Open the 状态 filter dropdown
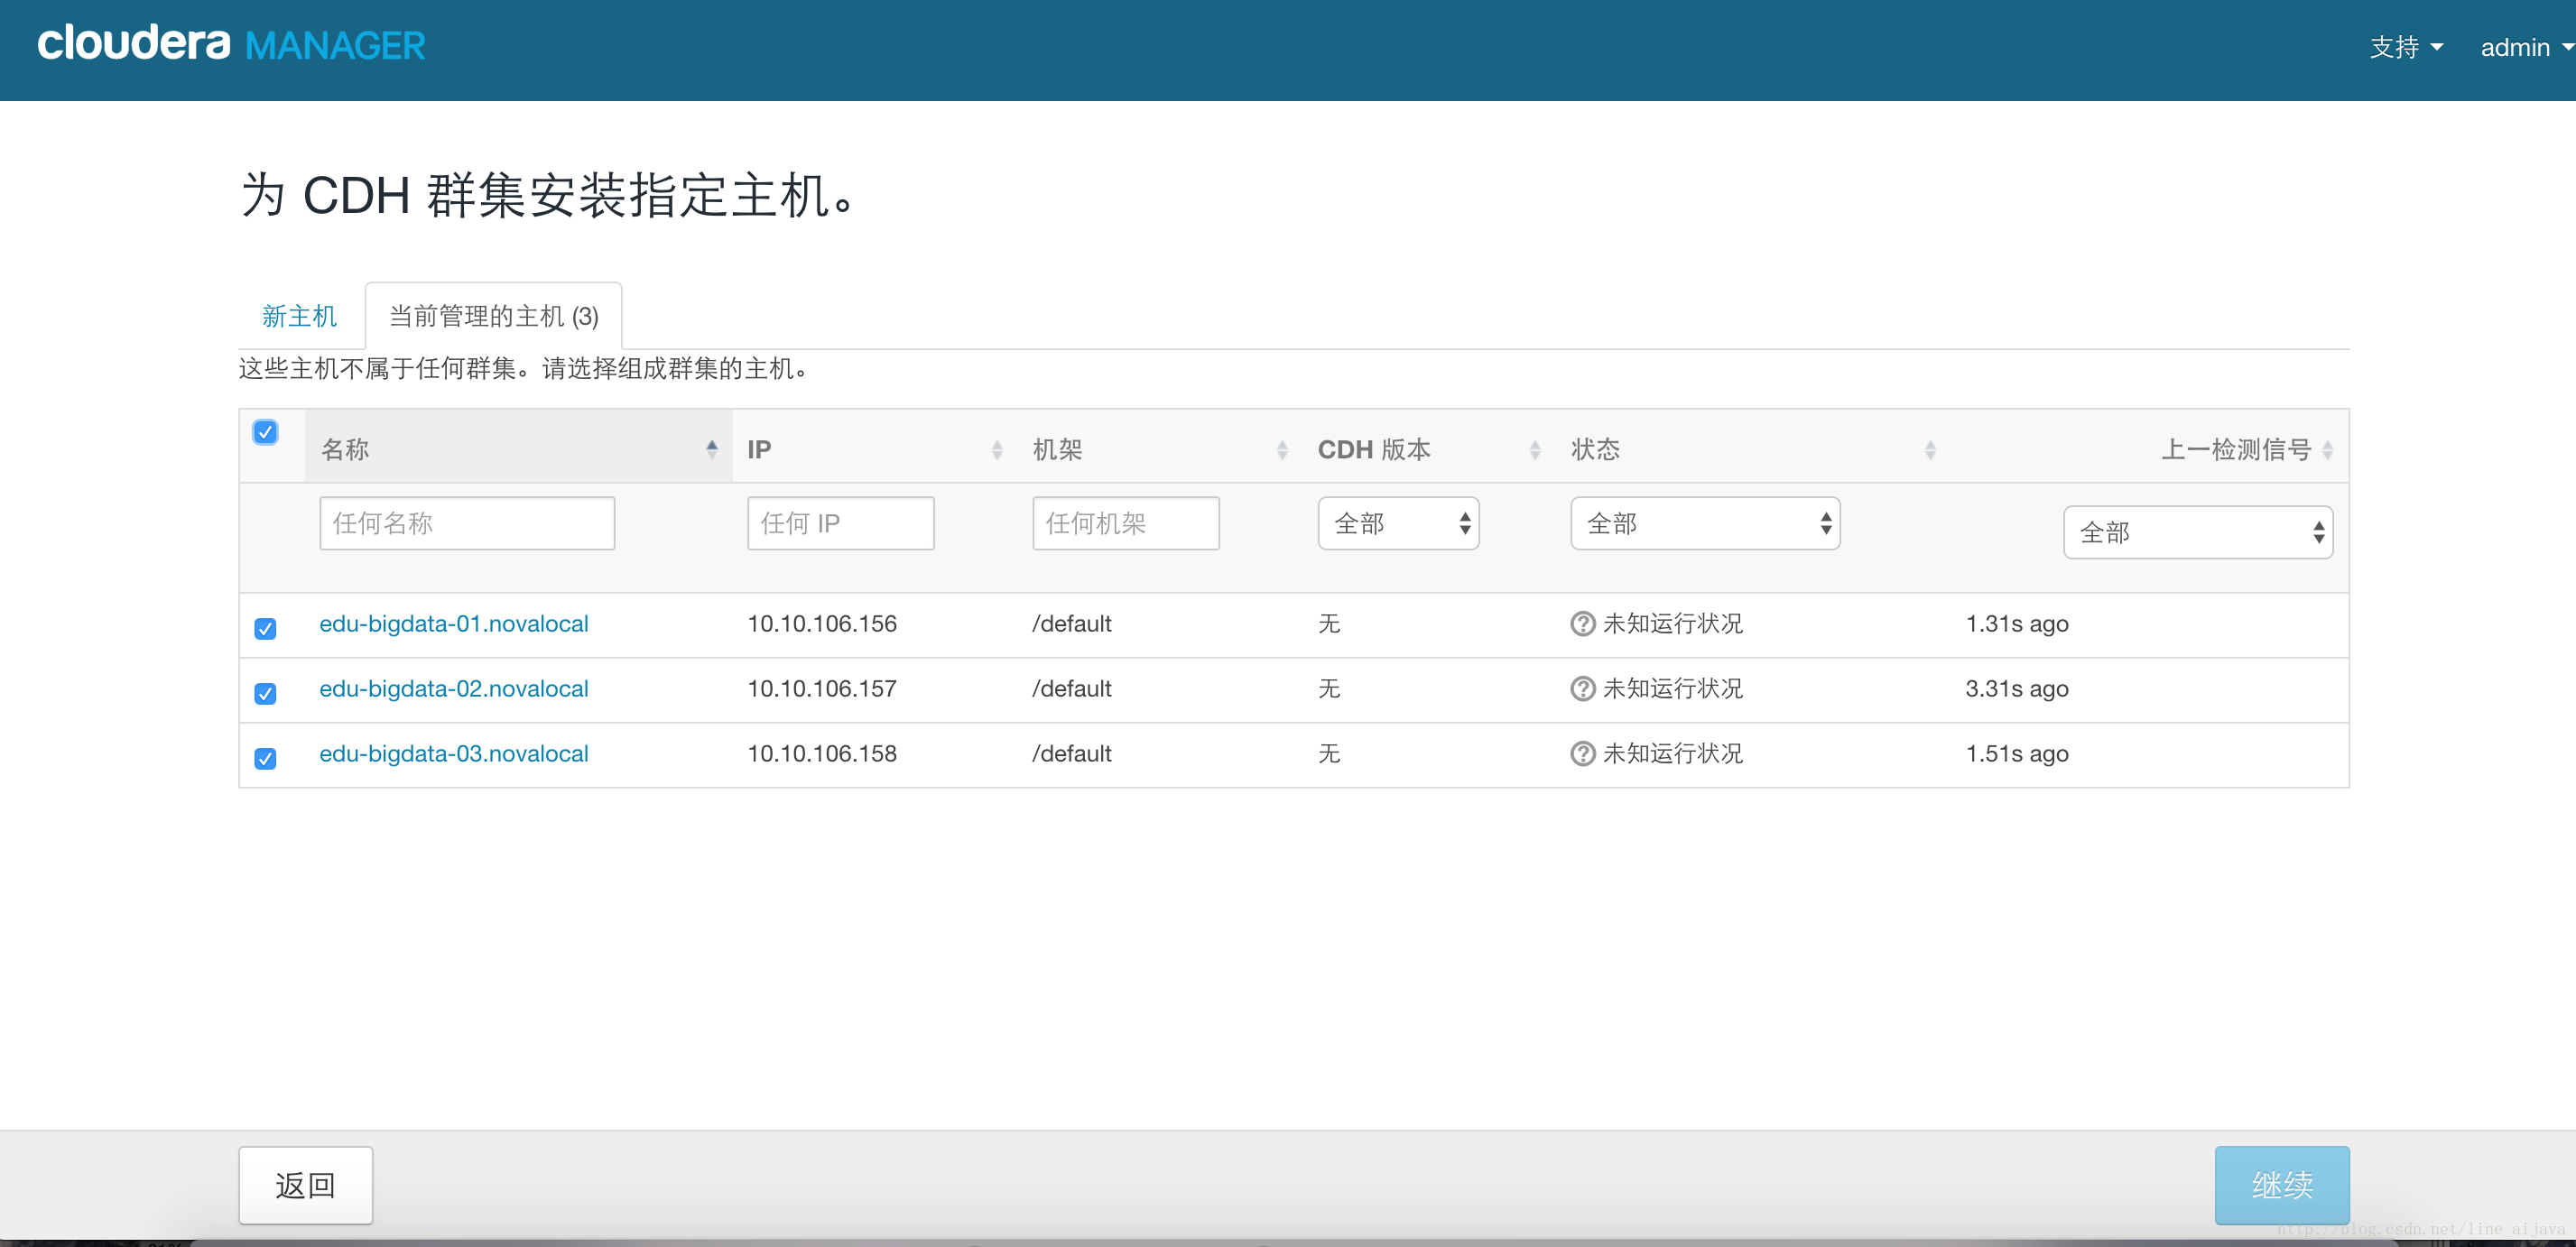This screenshot has height=1247, width=2576. [1704, 523]
